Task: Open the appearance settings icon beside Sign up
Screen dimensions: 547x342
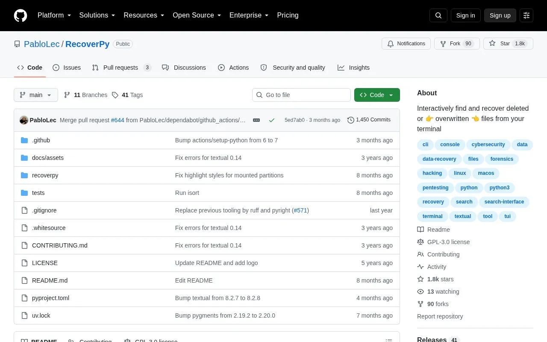Action: tap(526, 15)
